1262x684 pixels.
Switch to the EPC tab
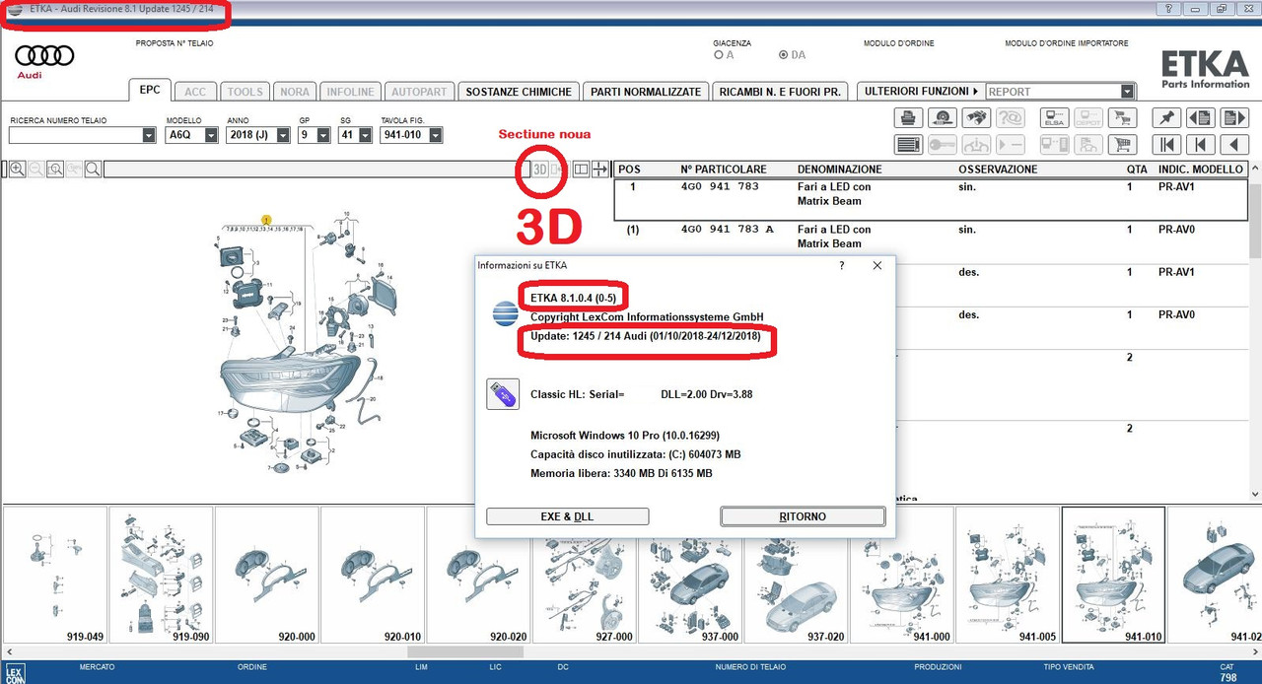tap(149, 90)
